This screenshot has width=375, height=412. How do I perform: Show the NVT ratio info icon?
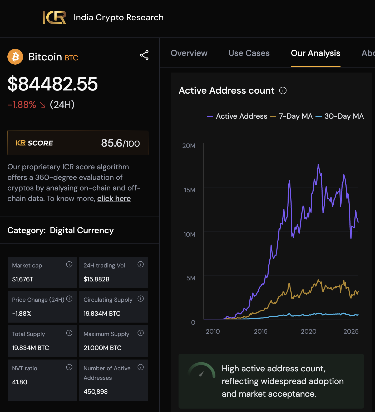[x=69, y=367]
